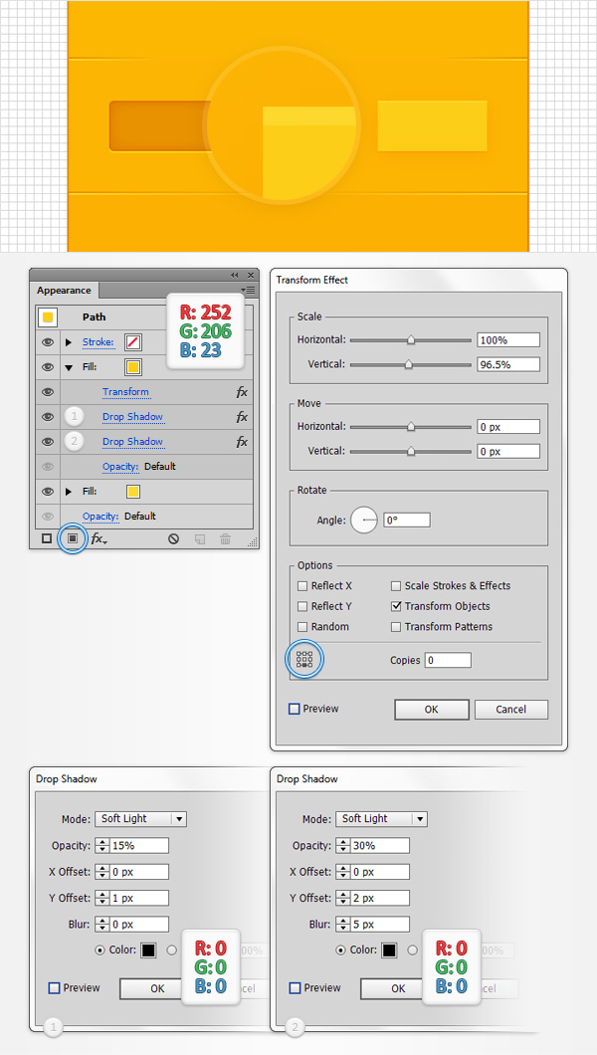Click black color swatch in 30% Drop Shadow dialog
This screenshot has height=1055, width=597.
389,950
